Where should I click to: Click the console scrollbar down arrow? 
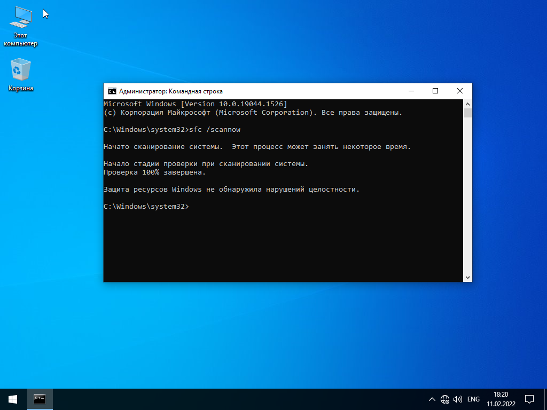tap(467, 278)
